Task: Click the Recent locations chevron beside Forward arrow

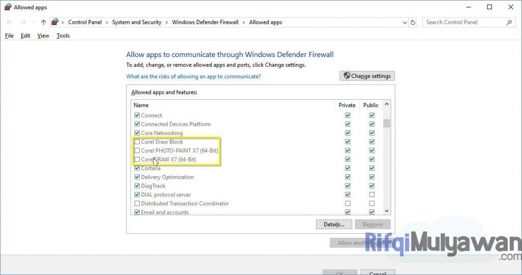Action: pyautogui.click(x=34, y=22)
